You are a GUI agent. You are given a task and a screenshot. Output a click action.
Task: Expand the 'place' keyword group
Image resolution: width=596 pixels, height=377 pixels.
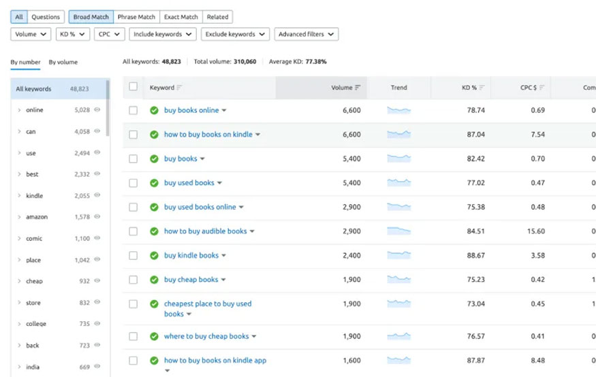19,260
